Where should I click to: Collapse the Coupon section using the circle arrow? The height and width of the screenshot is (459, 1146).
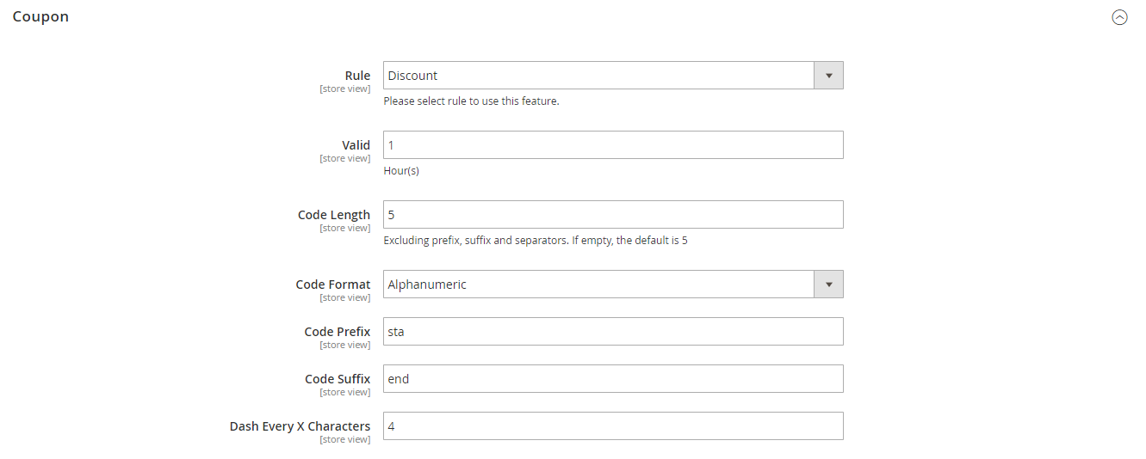(1119, 17)
